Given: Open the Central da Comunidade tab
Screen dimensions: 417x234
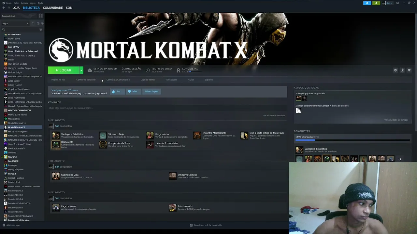Looking at the screenshot, I should (x=118, y=80).
